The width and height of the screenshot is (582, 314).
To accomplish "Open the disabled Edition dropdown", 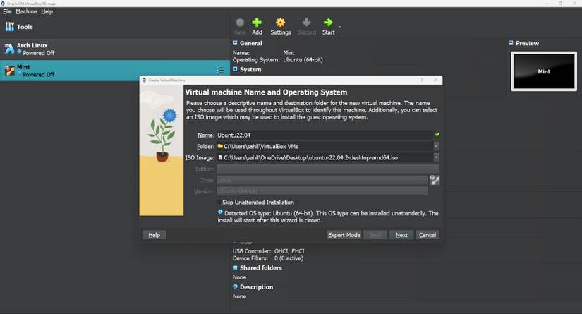I will [x=328, y=169].
